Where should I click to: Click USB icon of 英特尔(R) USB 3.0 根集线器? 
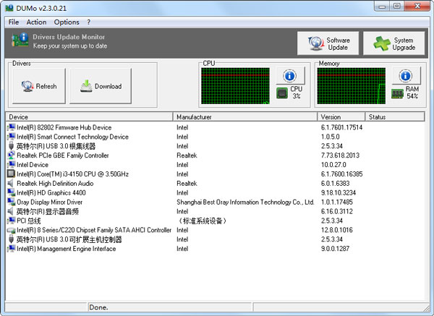click(x=12, y=146)
